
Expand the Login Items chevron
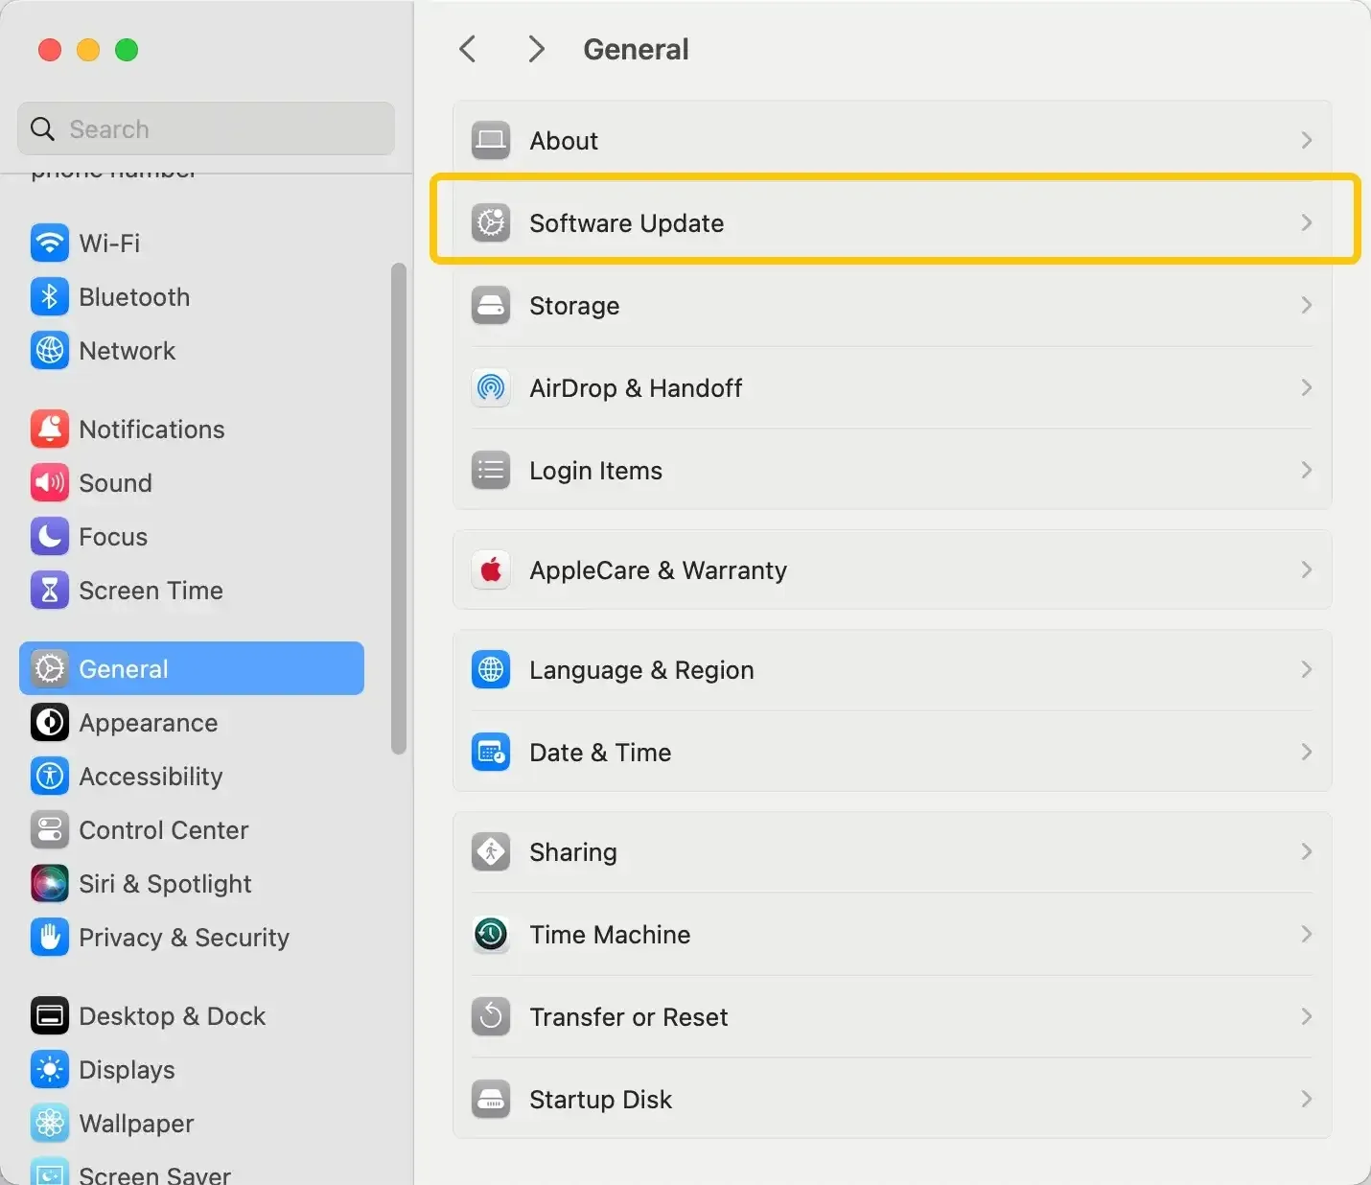pos(1306,470)
